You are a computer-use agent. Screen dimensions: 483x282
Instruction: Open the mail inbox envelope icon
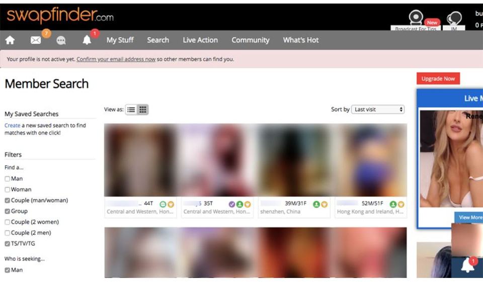pos(36,40)
